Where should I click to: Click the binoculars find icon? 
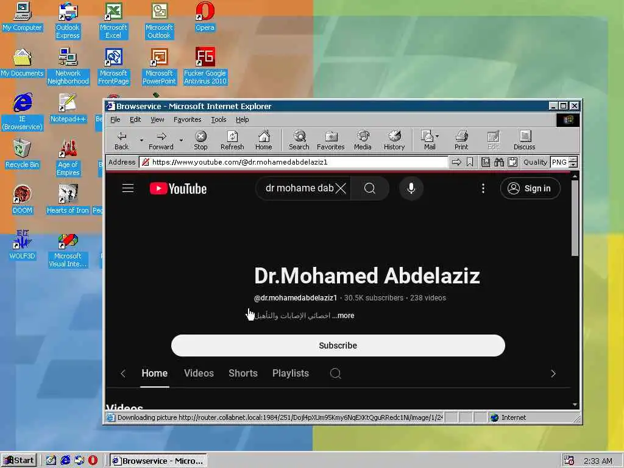[x=499, y=162]
